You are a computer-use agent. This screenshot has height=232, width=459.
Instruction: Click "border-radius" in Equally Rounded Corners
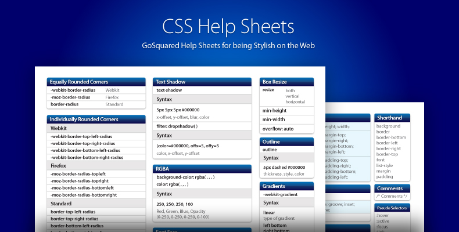(64, 104)
